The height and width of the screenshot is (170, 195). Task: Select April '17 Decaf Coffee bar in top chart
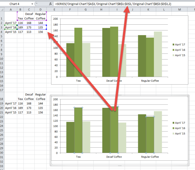coord(106,52)
